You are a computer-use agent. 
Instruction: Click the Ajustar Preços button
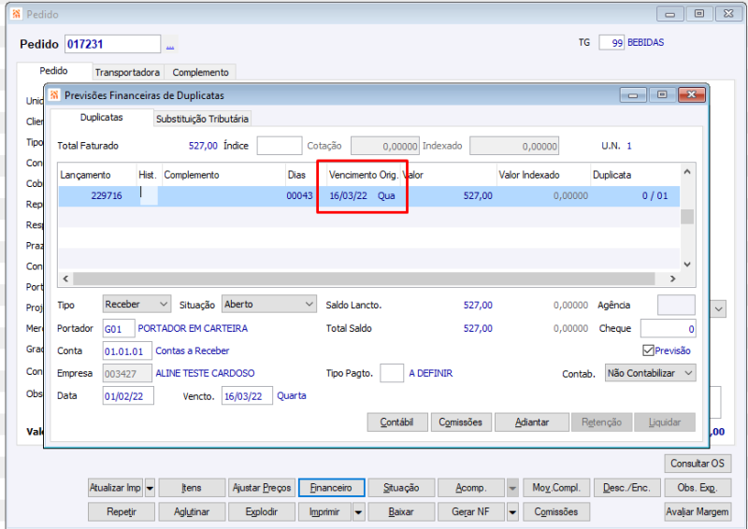coord(262,488)
